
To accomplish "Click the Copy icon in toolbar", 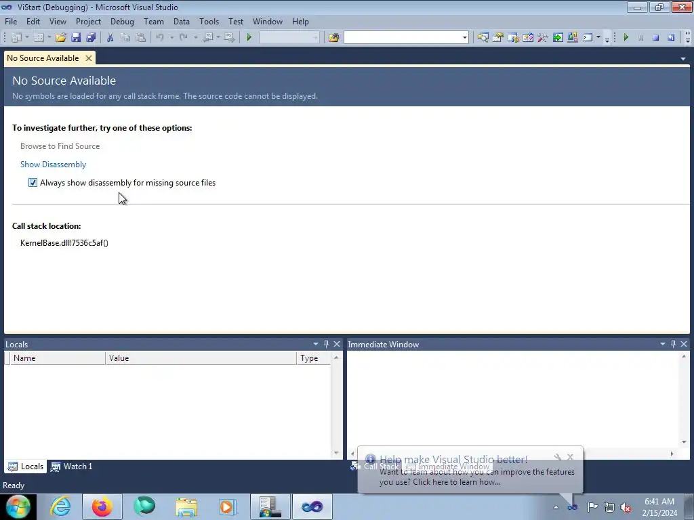I will (x=125, y=38).
